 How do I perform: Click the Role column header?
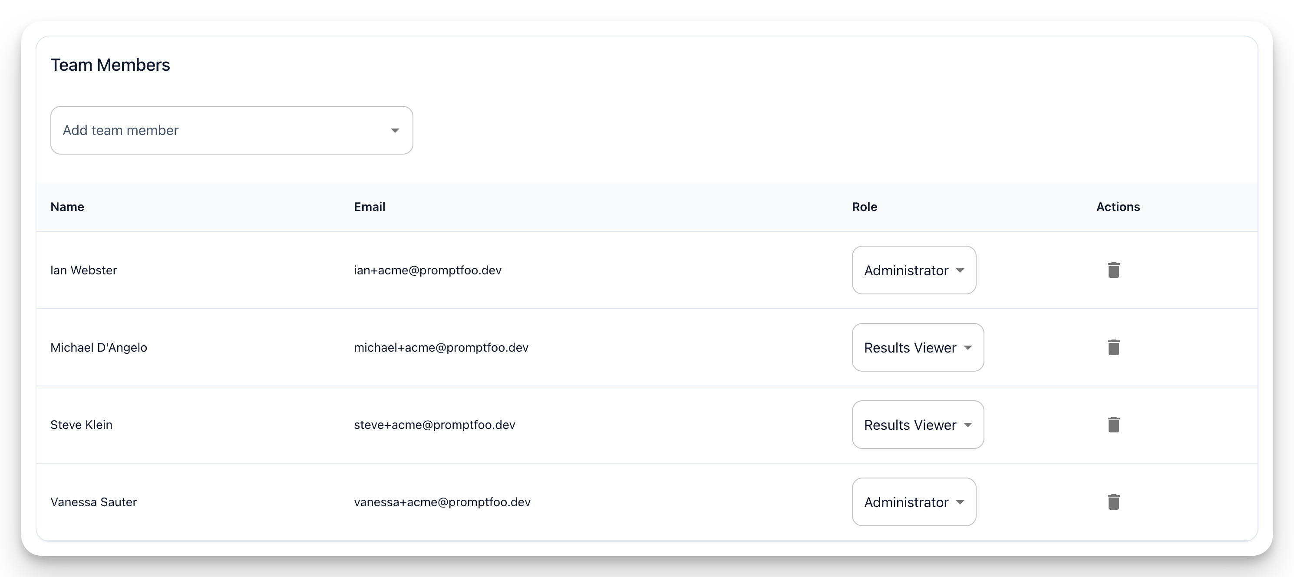point(864,207)
